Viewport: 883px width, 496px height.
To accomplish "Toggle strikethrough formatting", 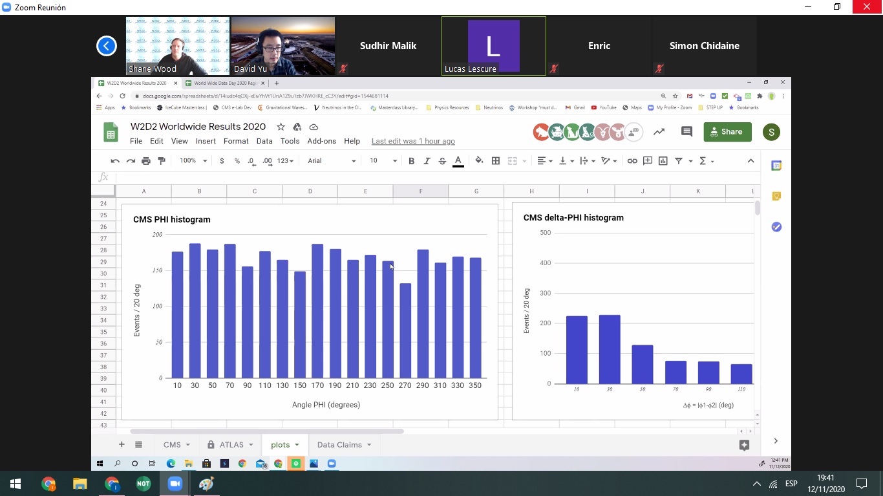I will point(442,161).
